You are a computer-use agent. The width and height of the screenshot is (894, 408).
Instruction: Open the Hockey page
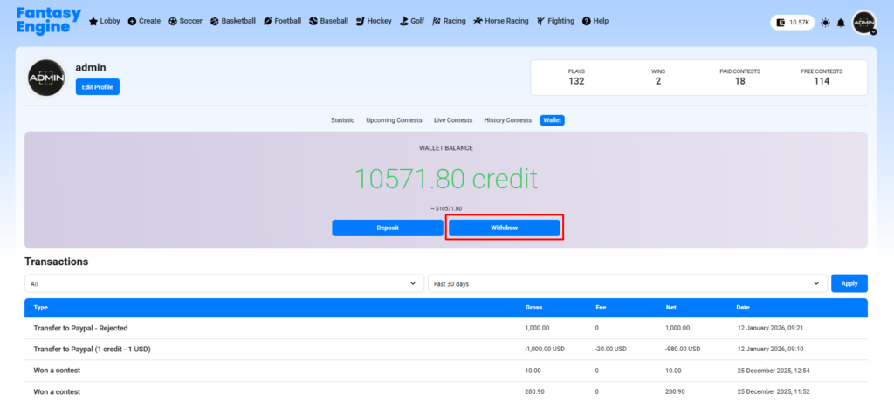[375, 21]
